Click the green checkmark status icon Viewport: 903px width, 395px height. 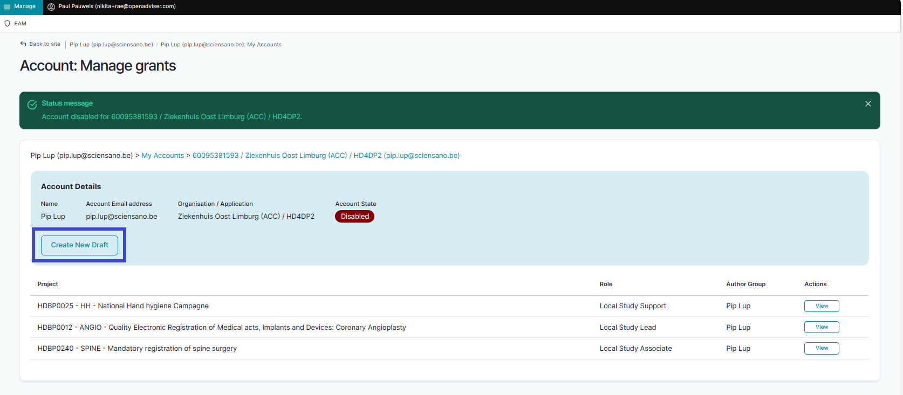pyautogui.click(x=32, y=105)
